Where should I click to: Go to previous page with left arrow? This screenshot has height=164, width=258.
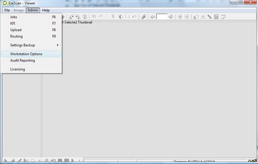pyautogui.click(x=153, y=17)
